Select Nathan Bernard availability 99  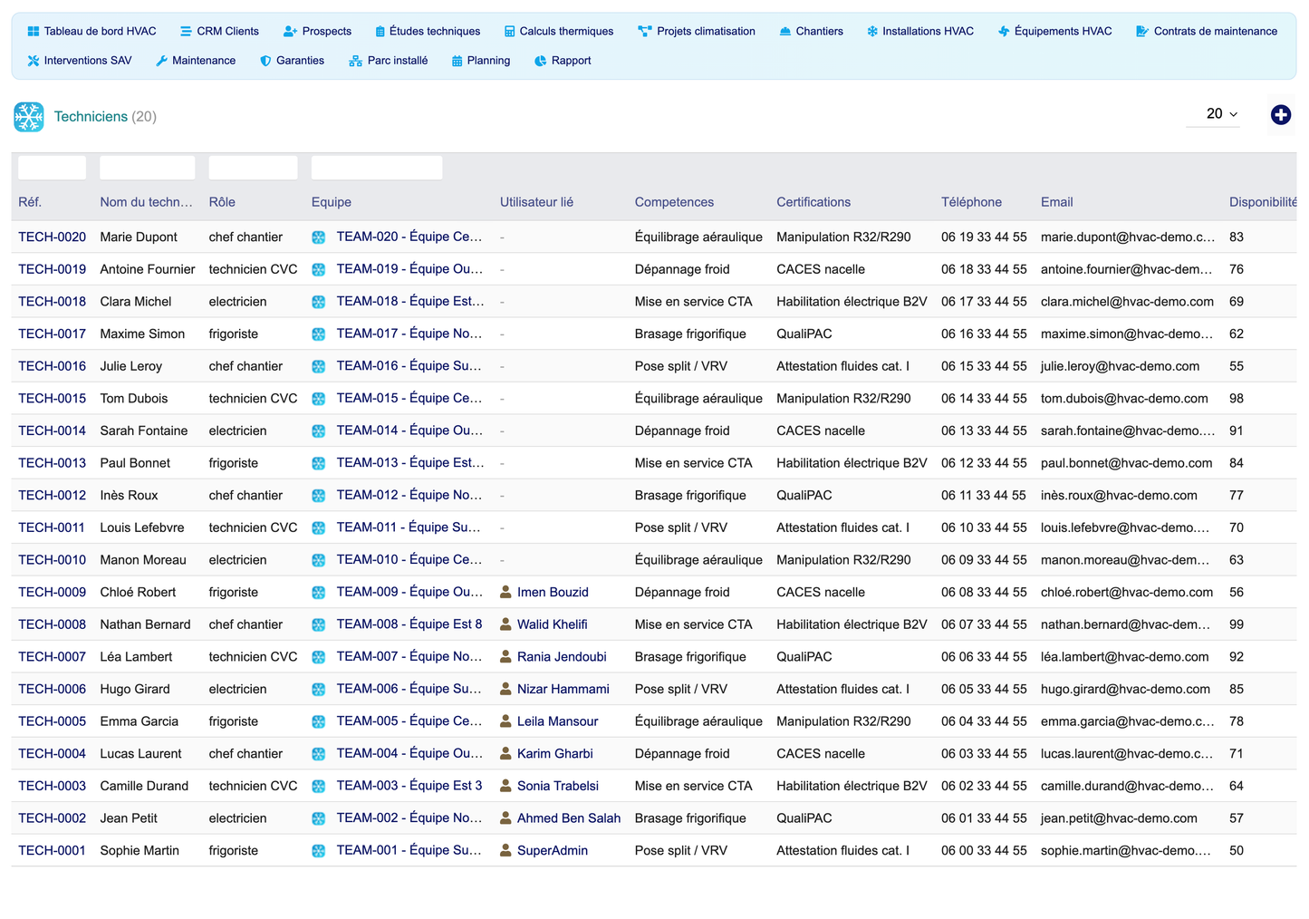[x=1237, y=624]
